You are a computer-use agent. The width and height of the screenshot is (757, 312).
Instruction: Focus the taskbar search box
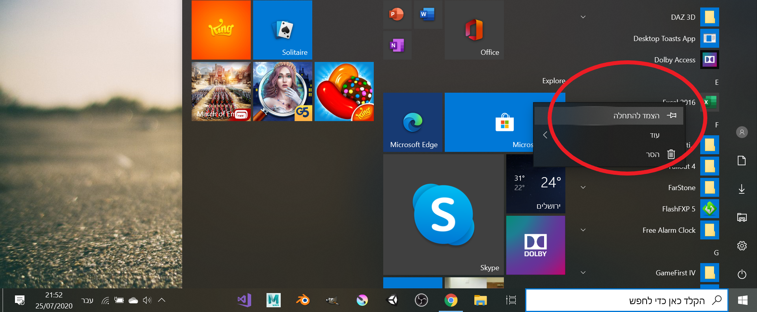tap(627, 301)
